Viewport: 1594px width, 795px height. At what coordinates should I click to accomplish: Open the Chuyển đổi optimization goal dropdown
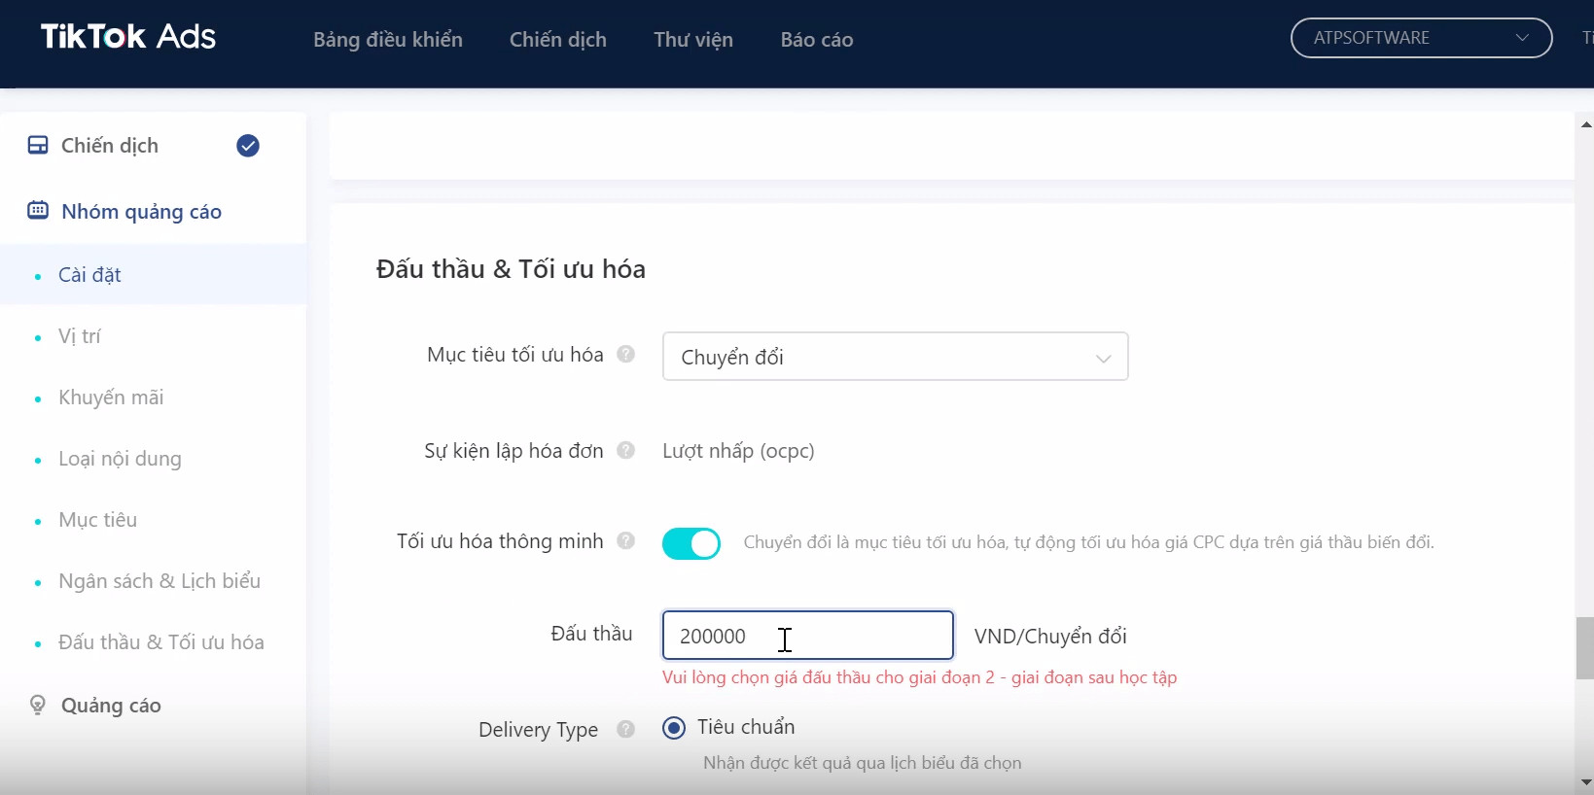pos(895,357)
